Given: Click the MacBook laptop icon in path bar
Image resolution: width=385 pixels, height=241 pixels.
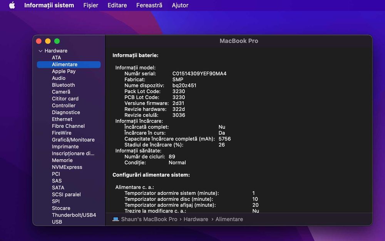Looking at the screenshot, I should pyautogui.click(x=115, y=219).
